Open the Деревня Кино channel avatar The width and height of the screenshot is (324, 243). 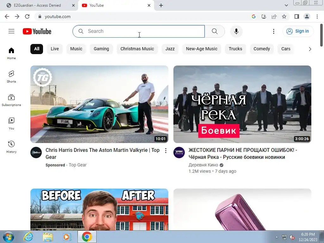(x=179, y=153)
